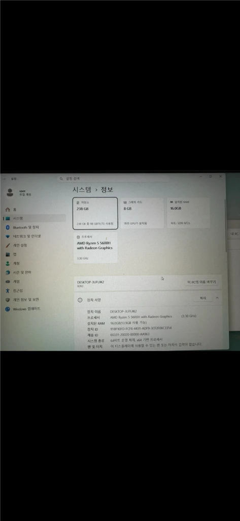Open 시간 및 언어 globe icon
Viewport: 240px width, 521px height.
[7, 273]
